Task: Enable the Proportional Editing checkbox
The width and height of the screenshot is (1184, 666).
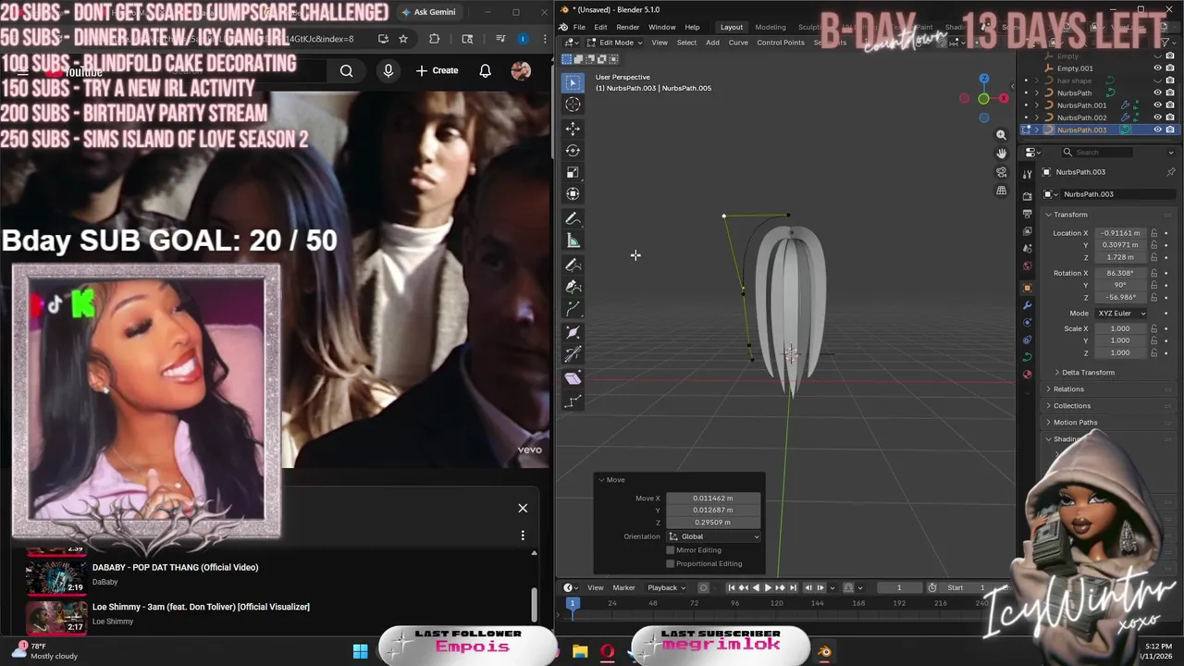Action: pos(671,563)
